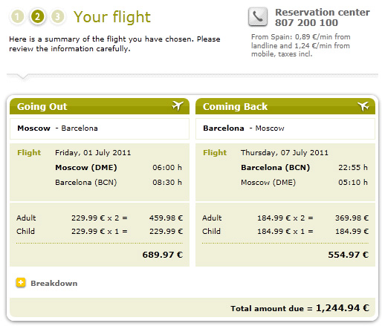This screenshot has width=382, height=326.
Task: Click the return subtotal 554.97 €
Action: [349, 255]
